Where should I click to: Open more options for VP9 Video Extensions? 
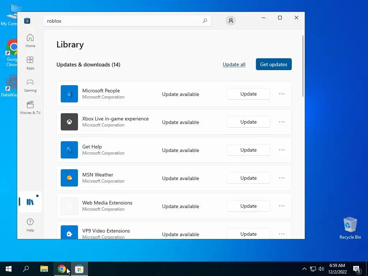pos(282,234)
